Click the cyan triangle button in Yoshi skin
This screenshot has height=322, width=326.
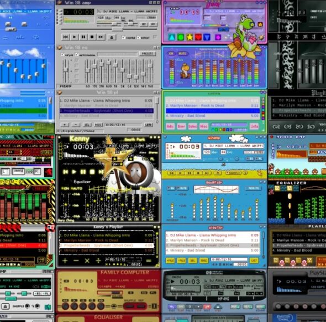(x=172, y=37)
